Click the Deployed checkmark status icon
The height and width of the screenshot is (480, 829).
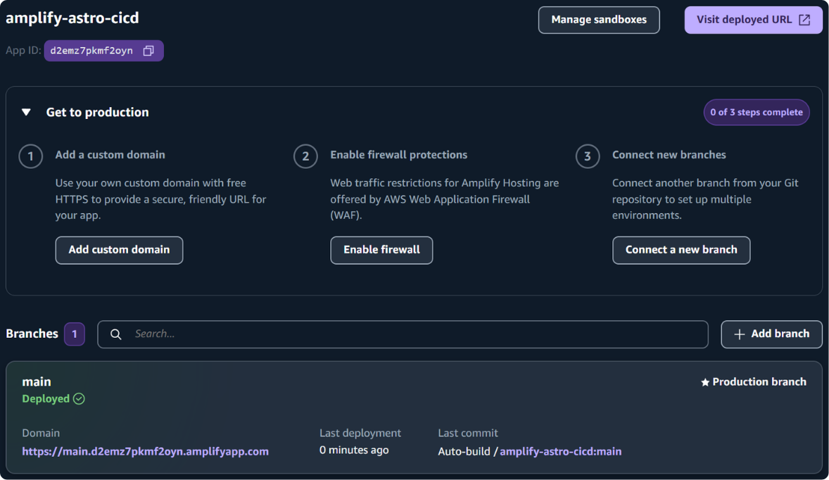(x=79, y=398)
